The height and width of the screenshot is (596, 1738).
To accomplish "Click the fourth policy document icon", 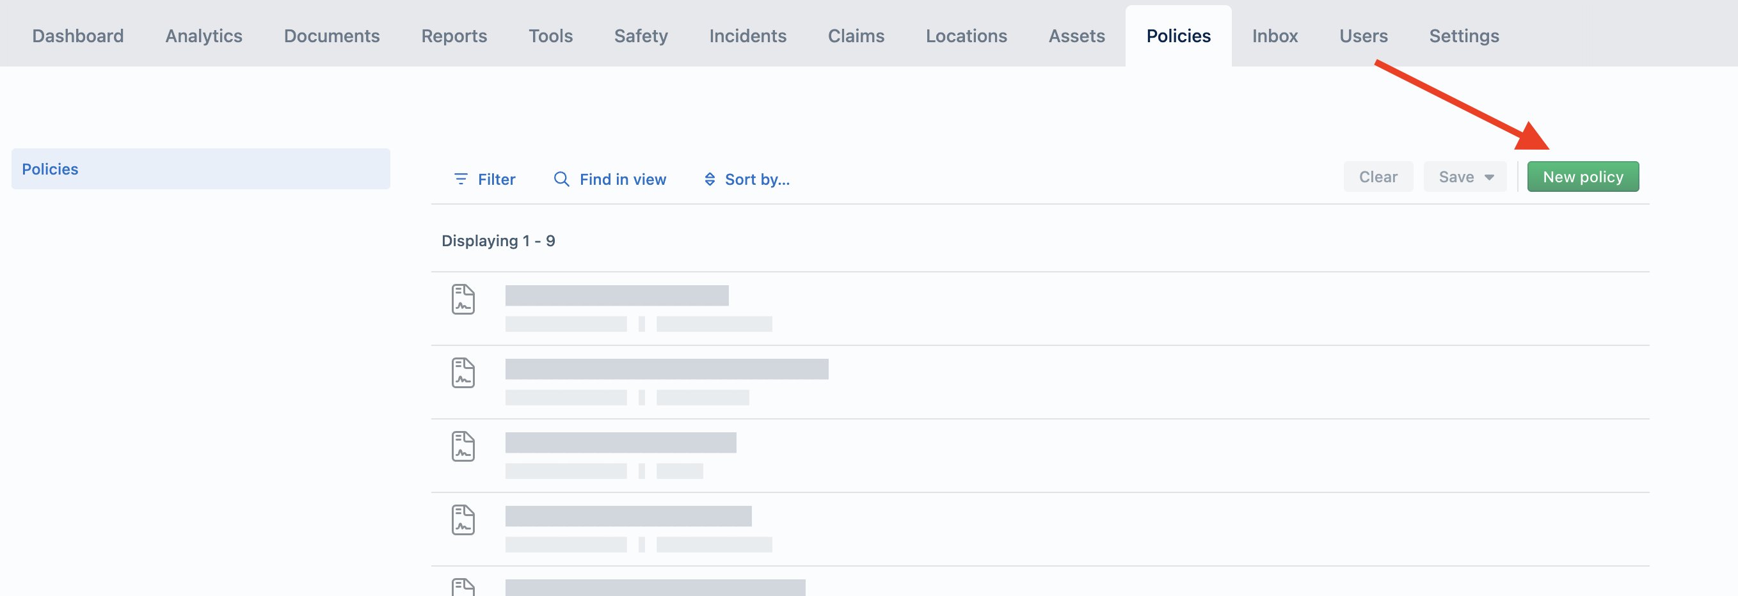I will 463,520.
